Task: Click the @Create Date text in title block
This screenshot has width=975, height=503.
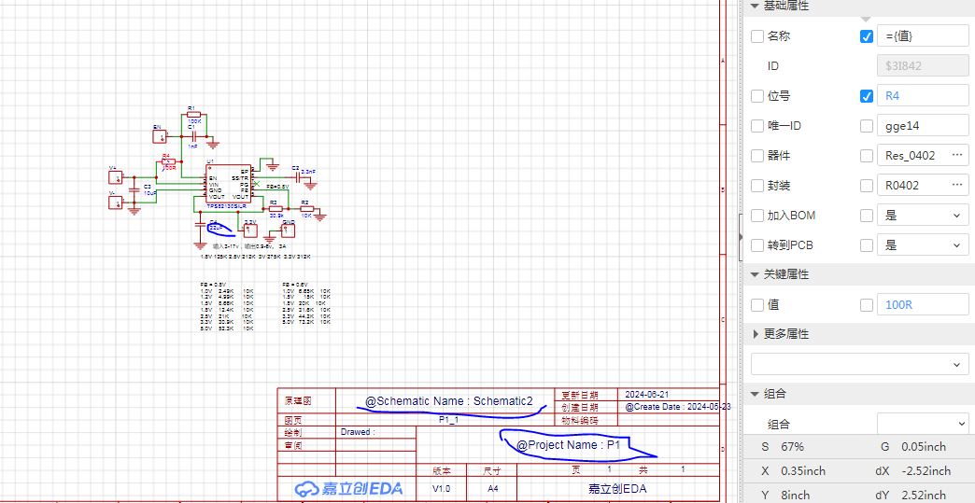Action: coord(678,407)
